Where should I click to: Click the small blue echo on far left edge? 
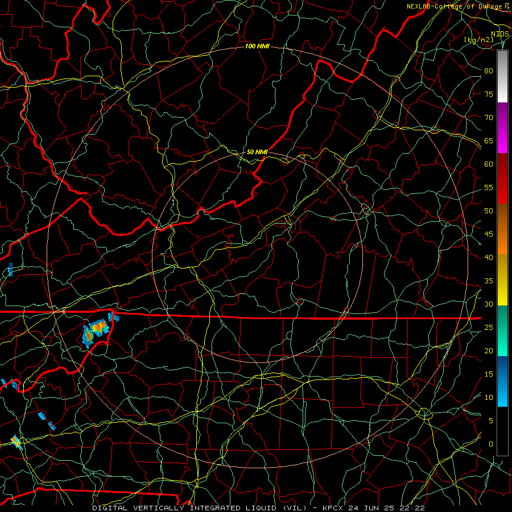pyautogui.click(x=10, y=270)
